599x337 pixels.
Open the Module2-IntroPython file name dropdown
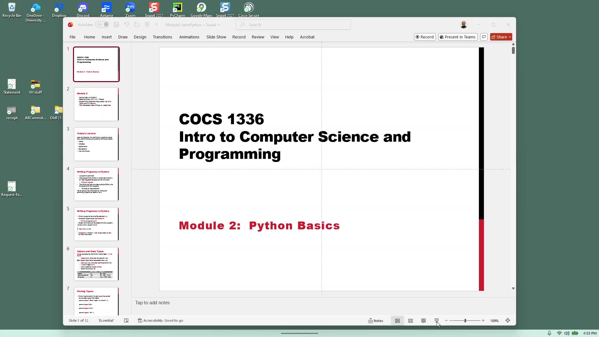pos(219,25)
